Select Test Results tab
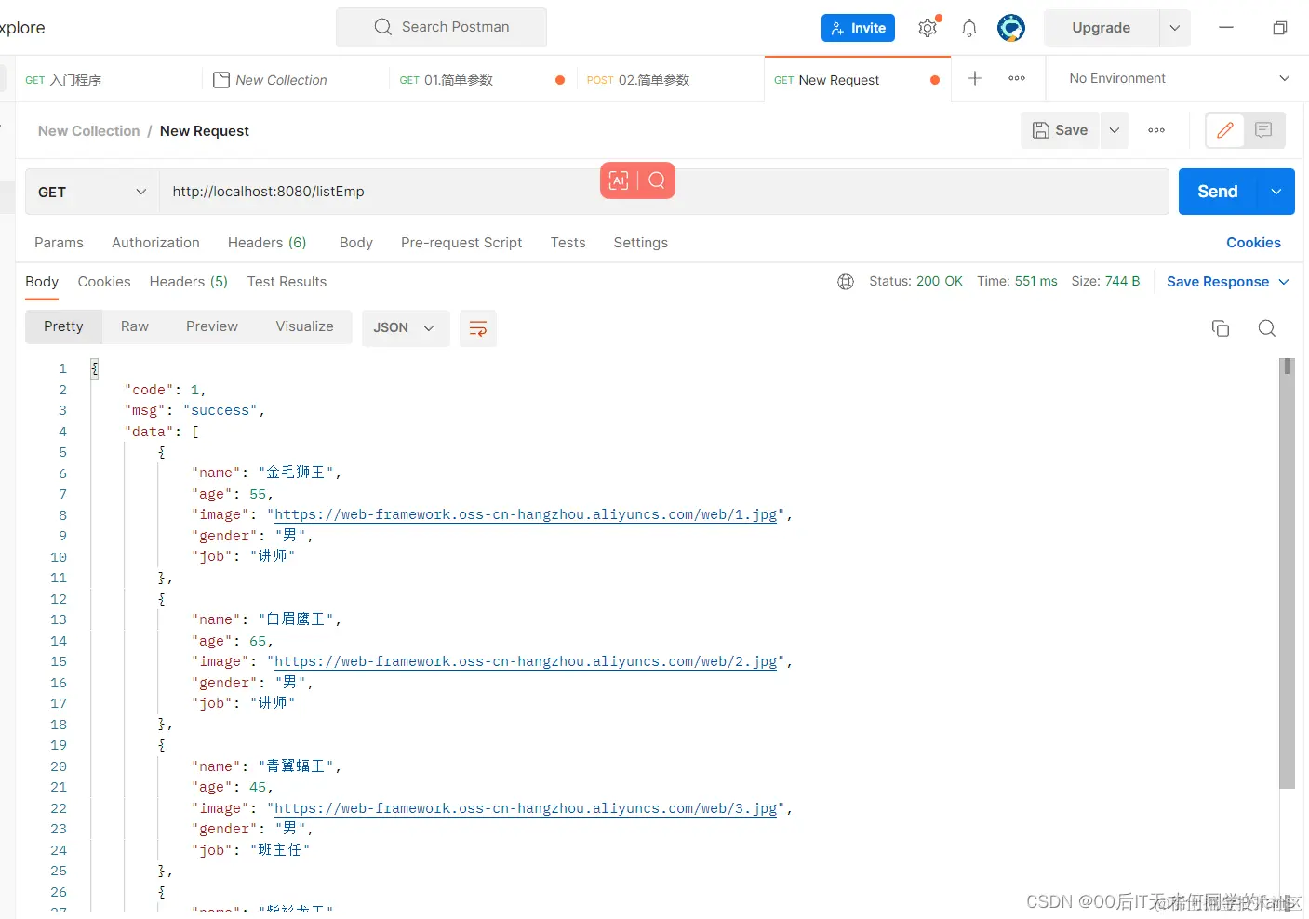 pos(287,282)
